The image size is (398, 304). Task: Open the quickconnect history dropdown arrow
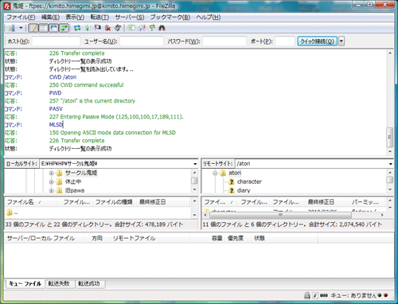(x=341, y=41)
